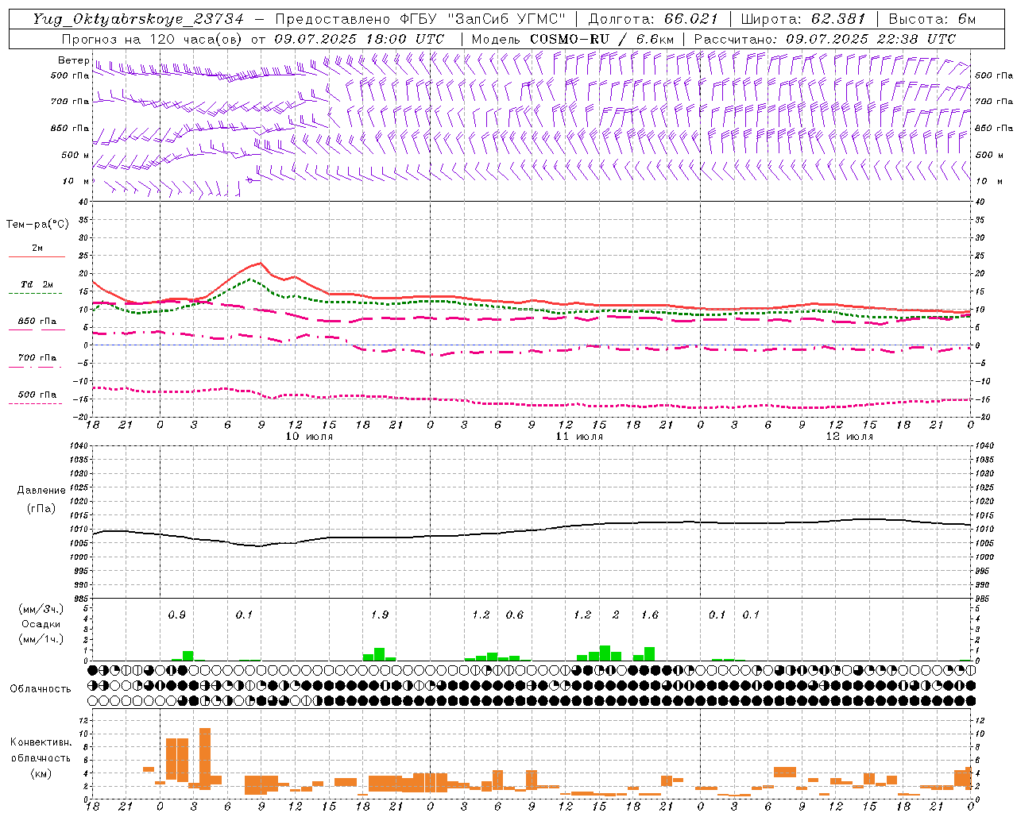Select the (мм/1ч.) precipitation unit label
This screenshot has width=1017, height=813.
(41, 639)
